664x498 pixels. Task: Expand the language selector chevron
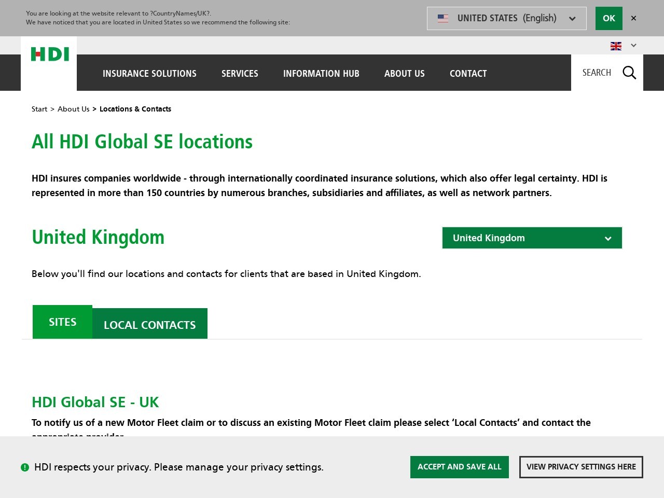click(633, 46)
